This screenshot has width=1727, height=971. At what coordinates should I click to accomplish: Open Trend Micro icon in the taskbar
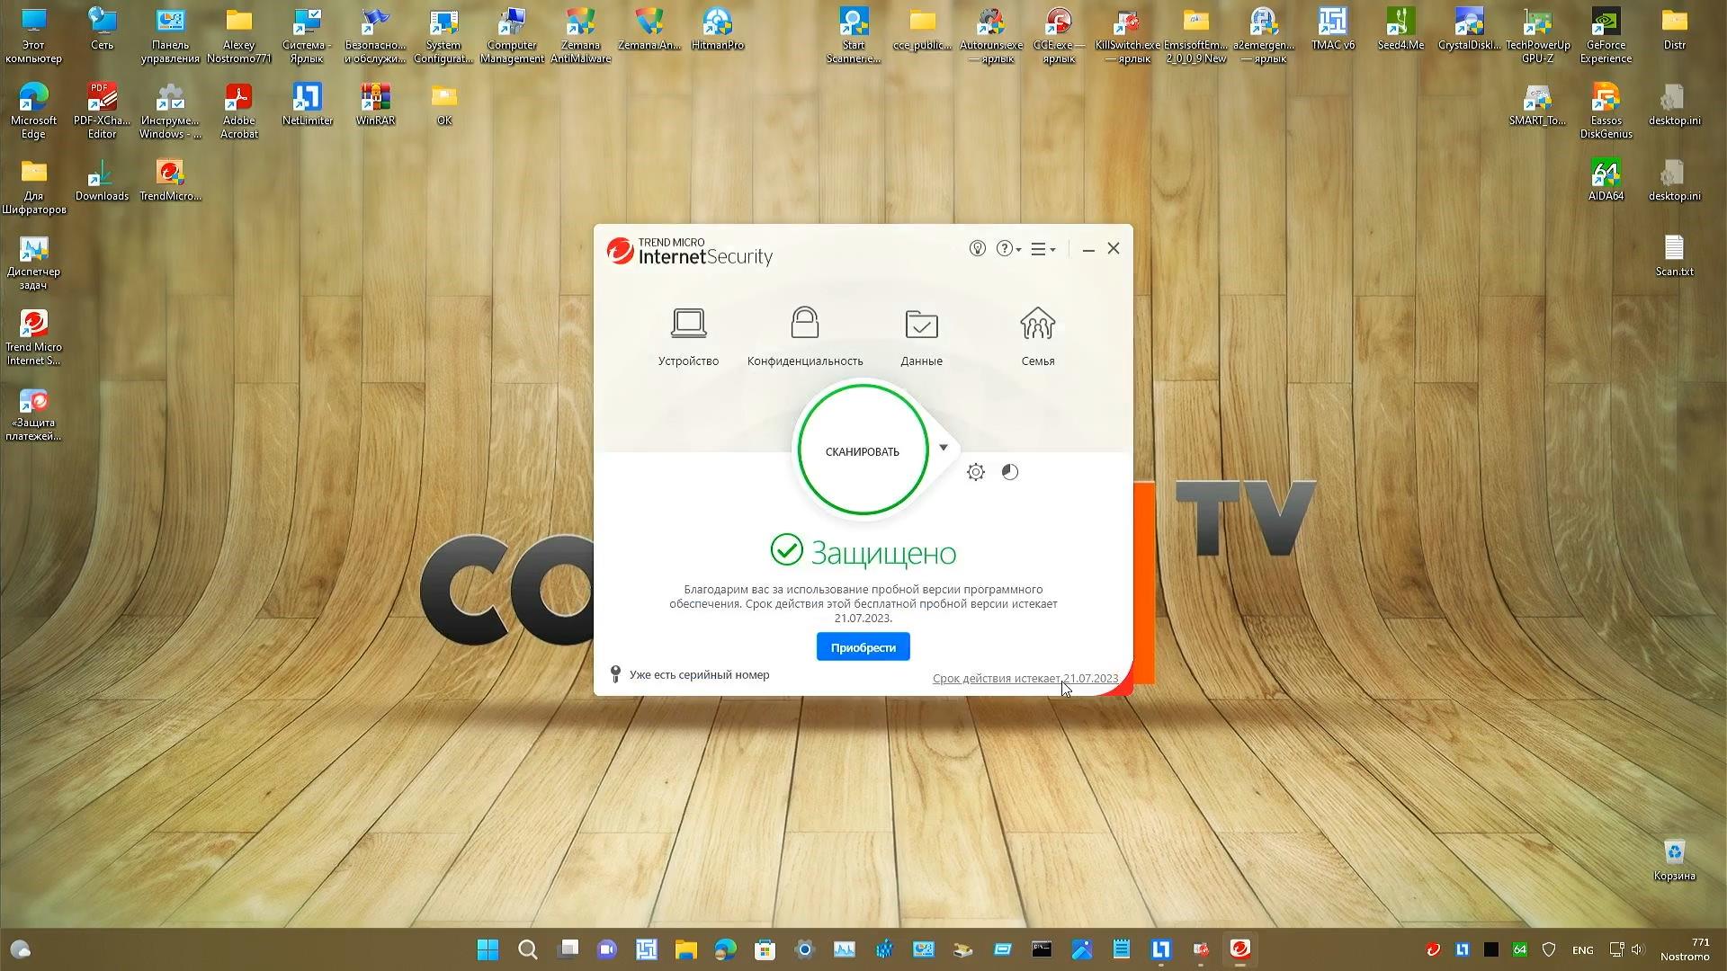coord(1240,949)
